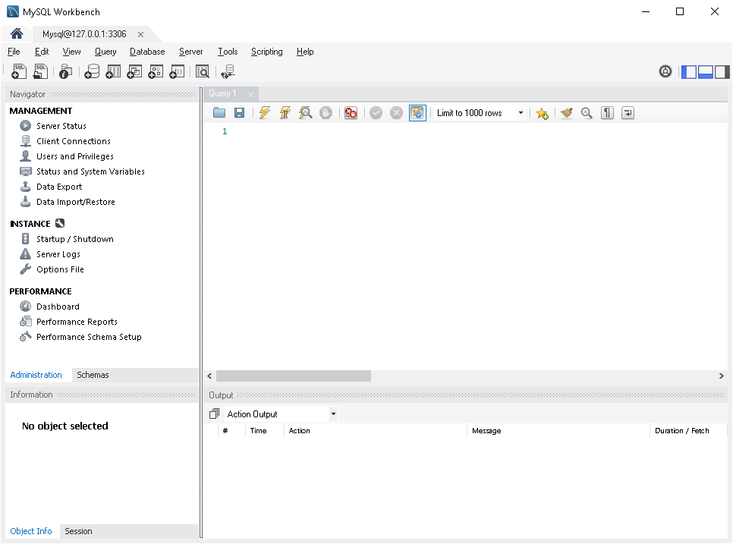
Task: Create a new table icon
Action: coord(113,71)
